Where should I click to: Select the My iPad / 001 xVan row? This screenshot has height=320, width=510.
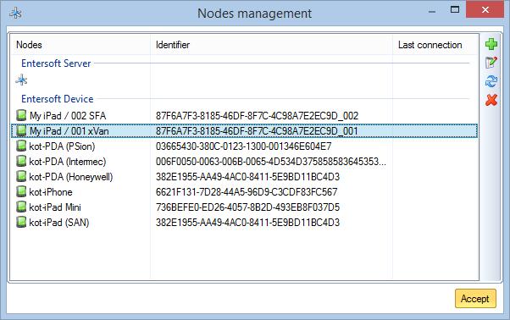click(244, 131)
